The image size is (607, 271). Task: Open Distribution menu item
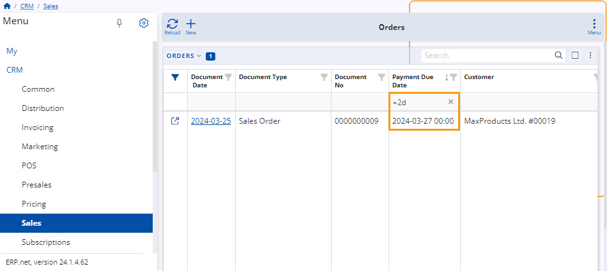coord(43,108)
